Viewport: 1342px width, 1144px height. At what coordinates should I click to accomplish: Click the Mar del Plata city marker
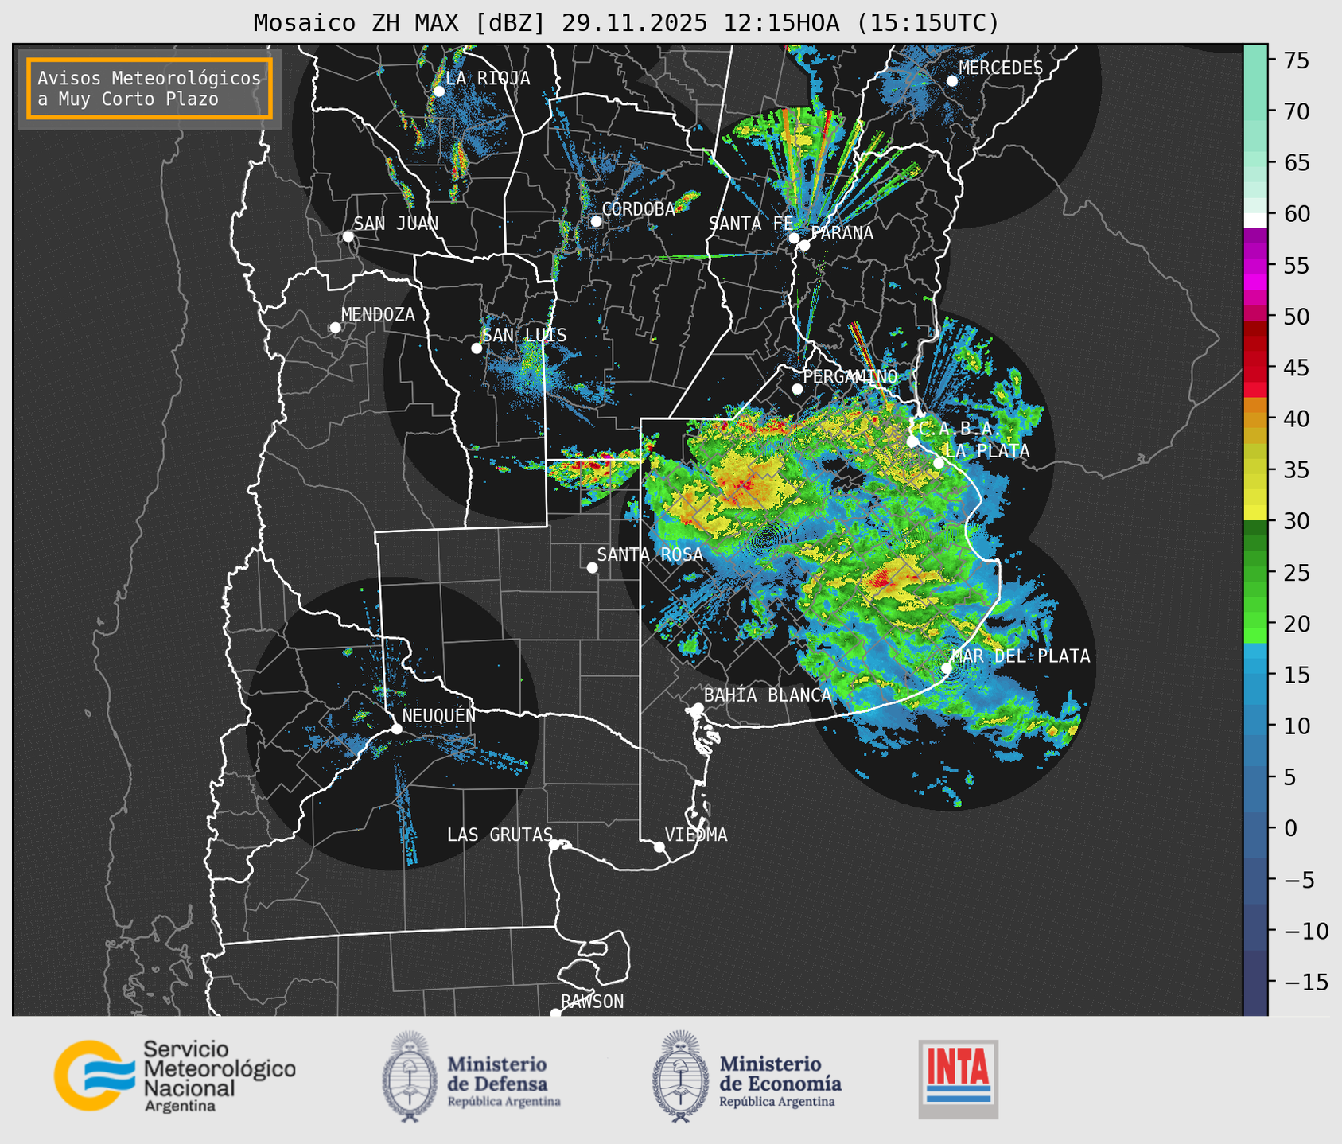(947, 668)
